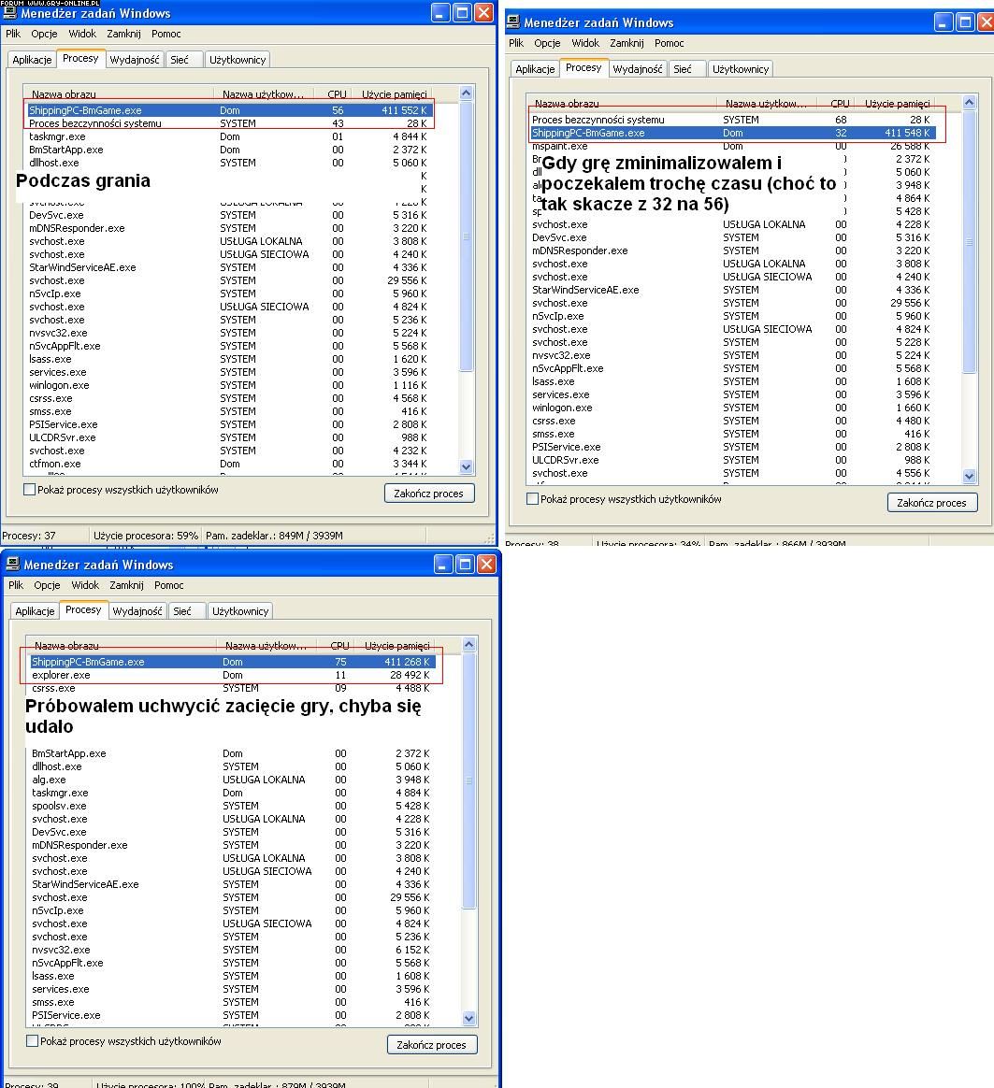Viewport: 994px width, 1088px height.
Task: Click 'Zakończ proces' in the top-left window
Action: (x=429, y=494)
